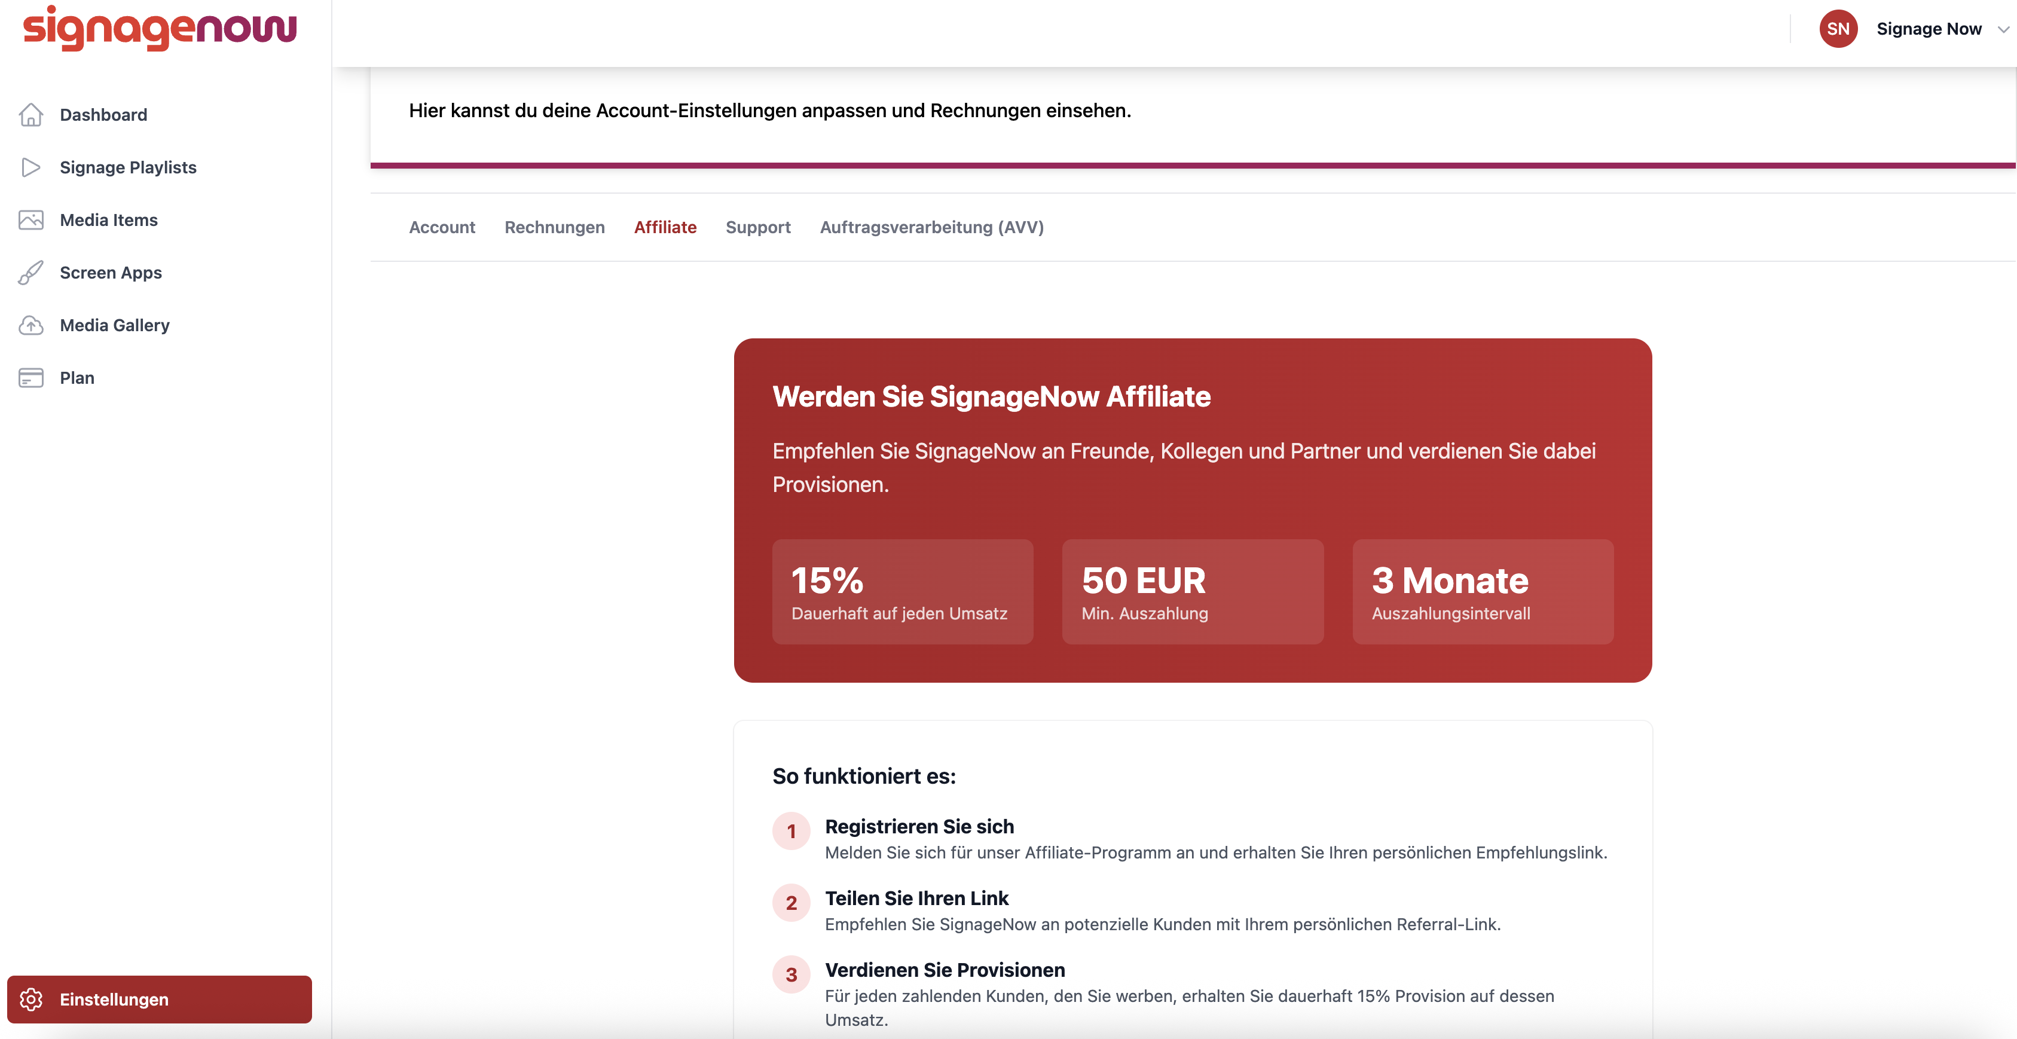Click the SN avatar circle

(x=1838, y=29)
